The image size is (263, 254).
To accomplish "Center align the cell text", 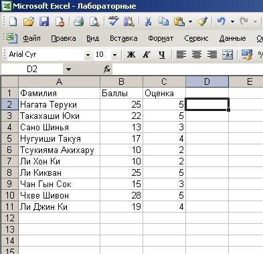I will coord(197,54).
